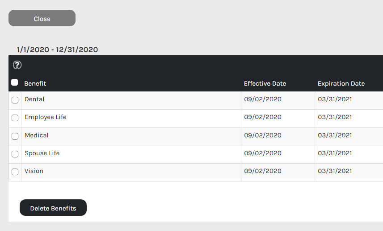383x231 pixels.
Task: Check the Dental benefit checkbox
Action: click(15, 100)
